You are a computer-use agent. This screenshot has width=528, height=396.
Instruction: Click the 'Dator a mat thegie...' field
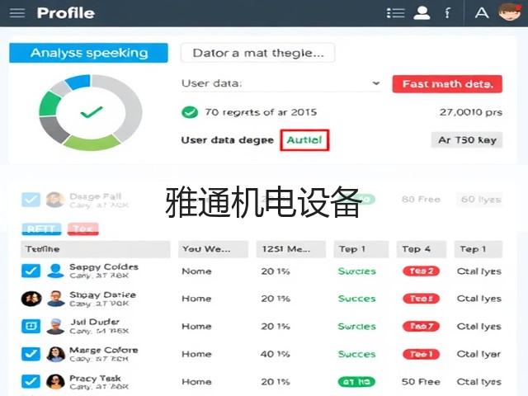(258, 53)
